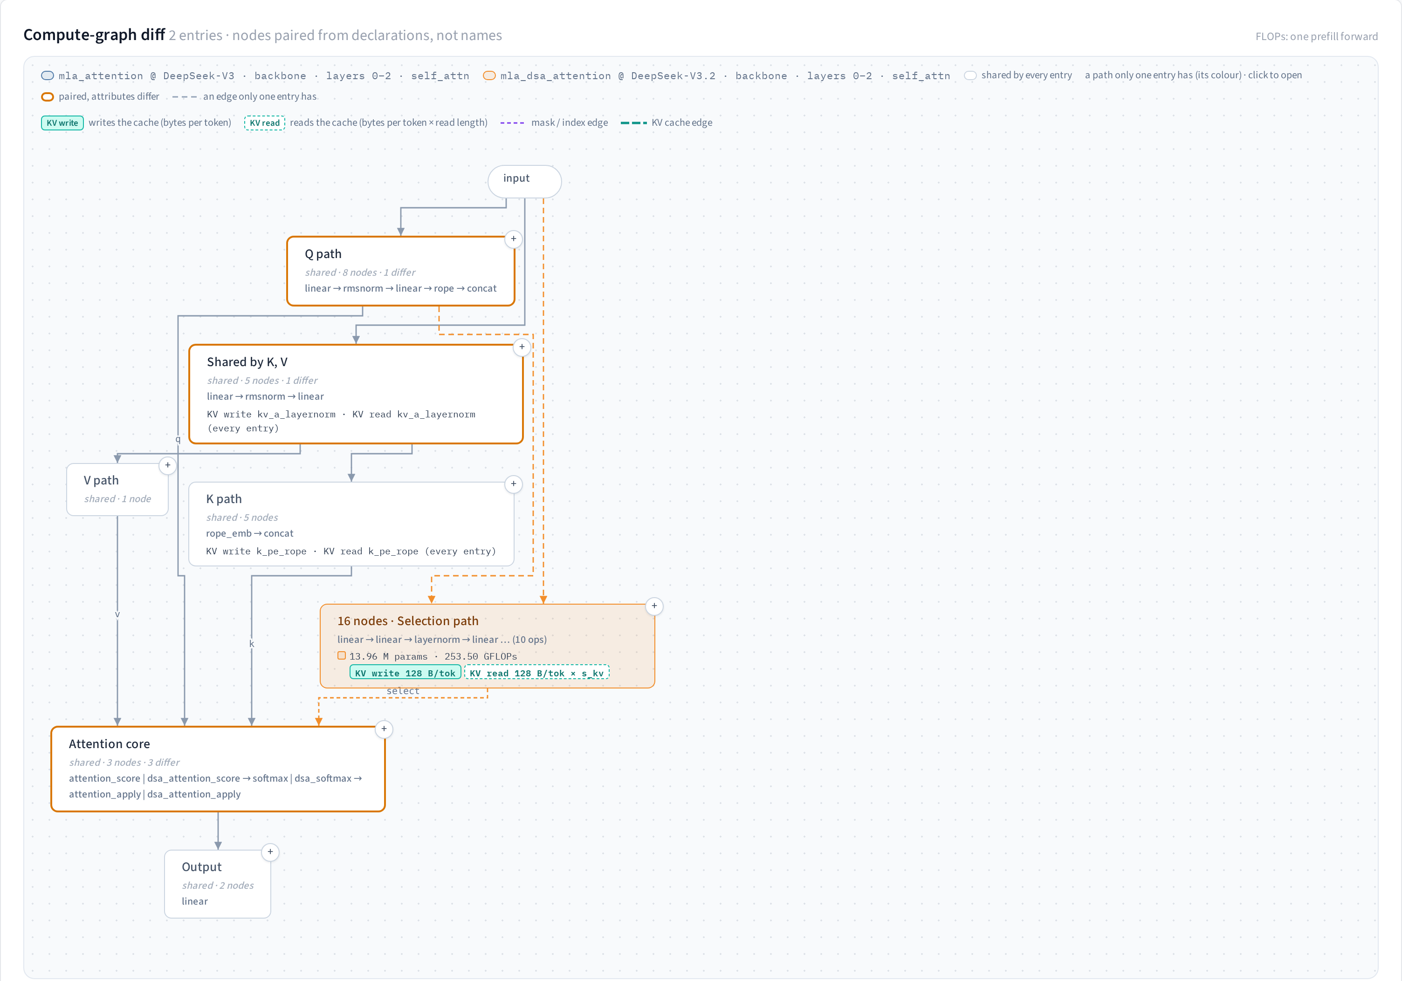This screenshot has height=981, width=1402.
Task: Click the 'paired, attributes differ' legend swatch
Action: click(47, 96)
